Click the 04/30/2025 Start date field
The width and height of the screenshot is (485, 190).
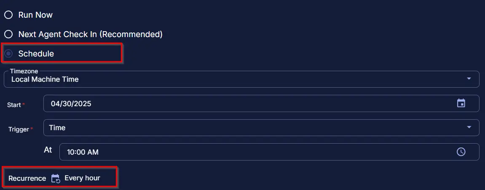point(261,103)
